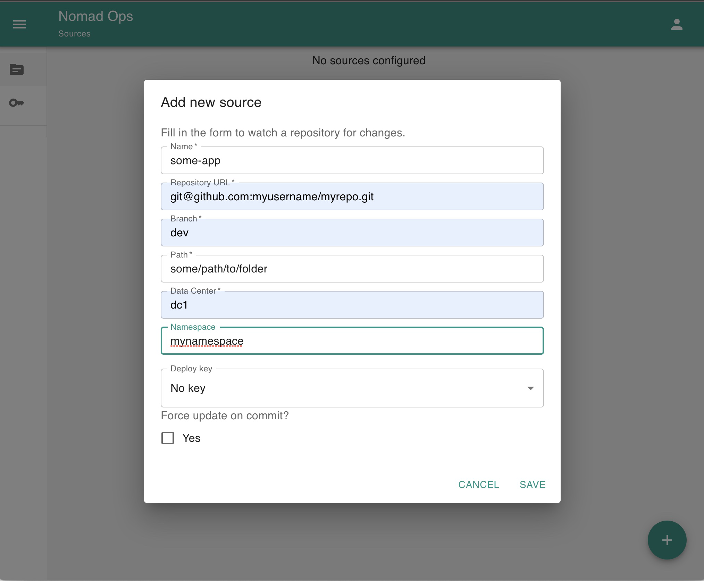The height and width of the screenshot is (581, 704).
Task: Click the Repository URL input field
Action: tap(352, 196)
